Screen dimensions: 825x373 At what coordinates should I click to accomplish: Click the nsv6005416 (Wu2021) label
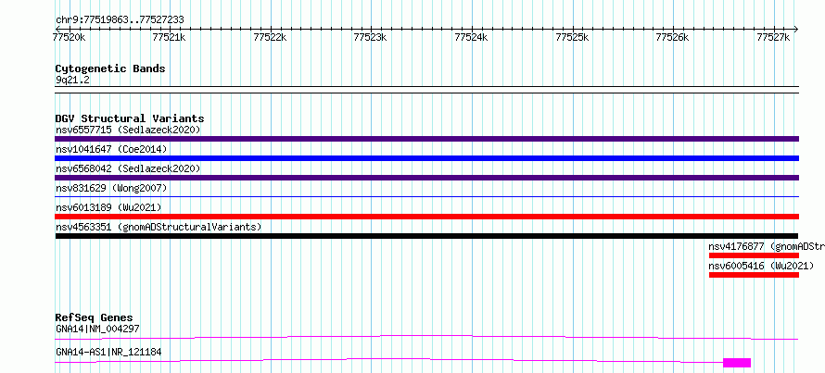[x=761, y=266]
